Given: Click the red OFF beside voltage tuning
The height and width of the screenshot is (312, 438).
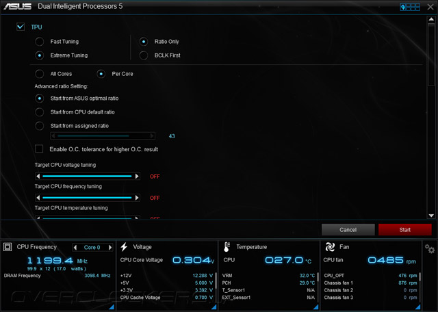Looking at the screenshot, I should (x=155, y=177).
